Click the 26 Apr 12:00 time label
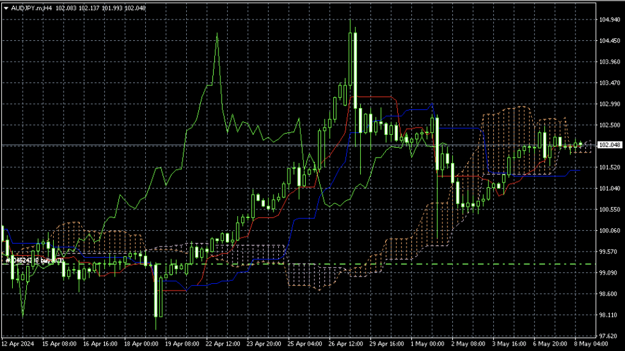The height and width of the screenshot is (351, 625). coord(345,344)
